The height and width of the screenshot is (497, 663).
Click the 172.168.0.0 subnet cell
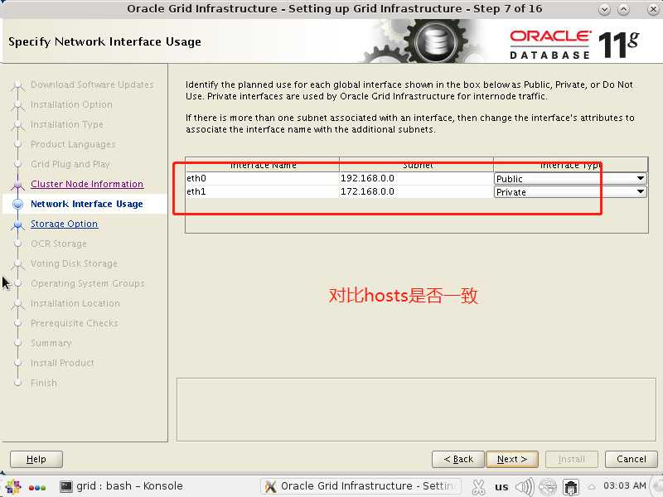[416, 191]
